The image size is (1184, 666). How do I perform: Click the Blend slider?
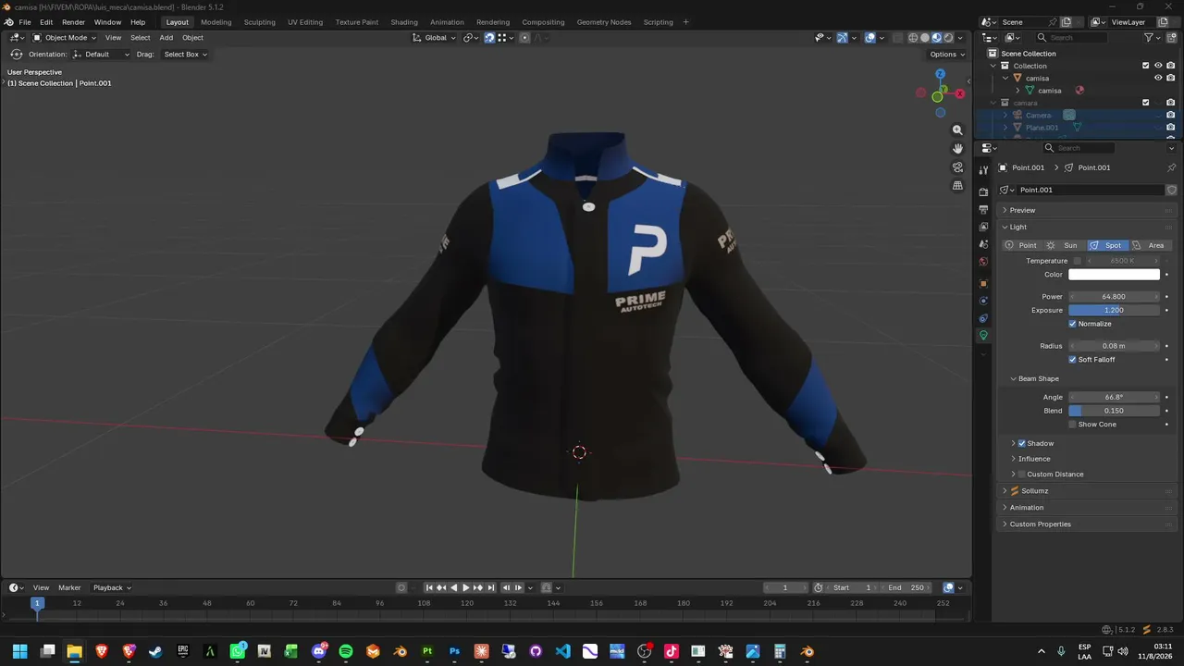[x=1114, y=411]
